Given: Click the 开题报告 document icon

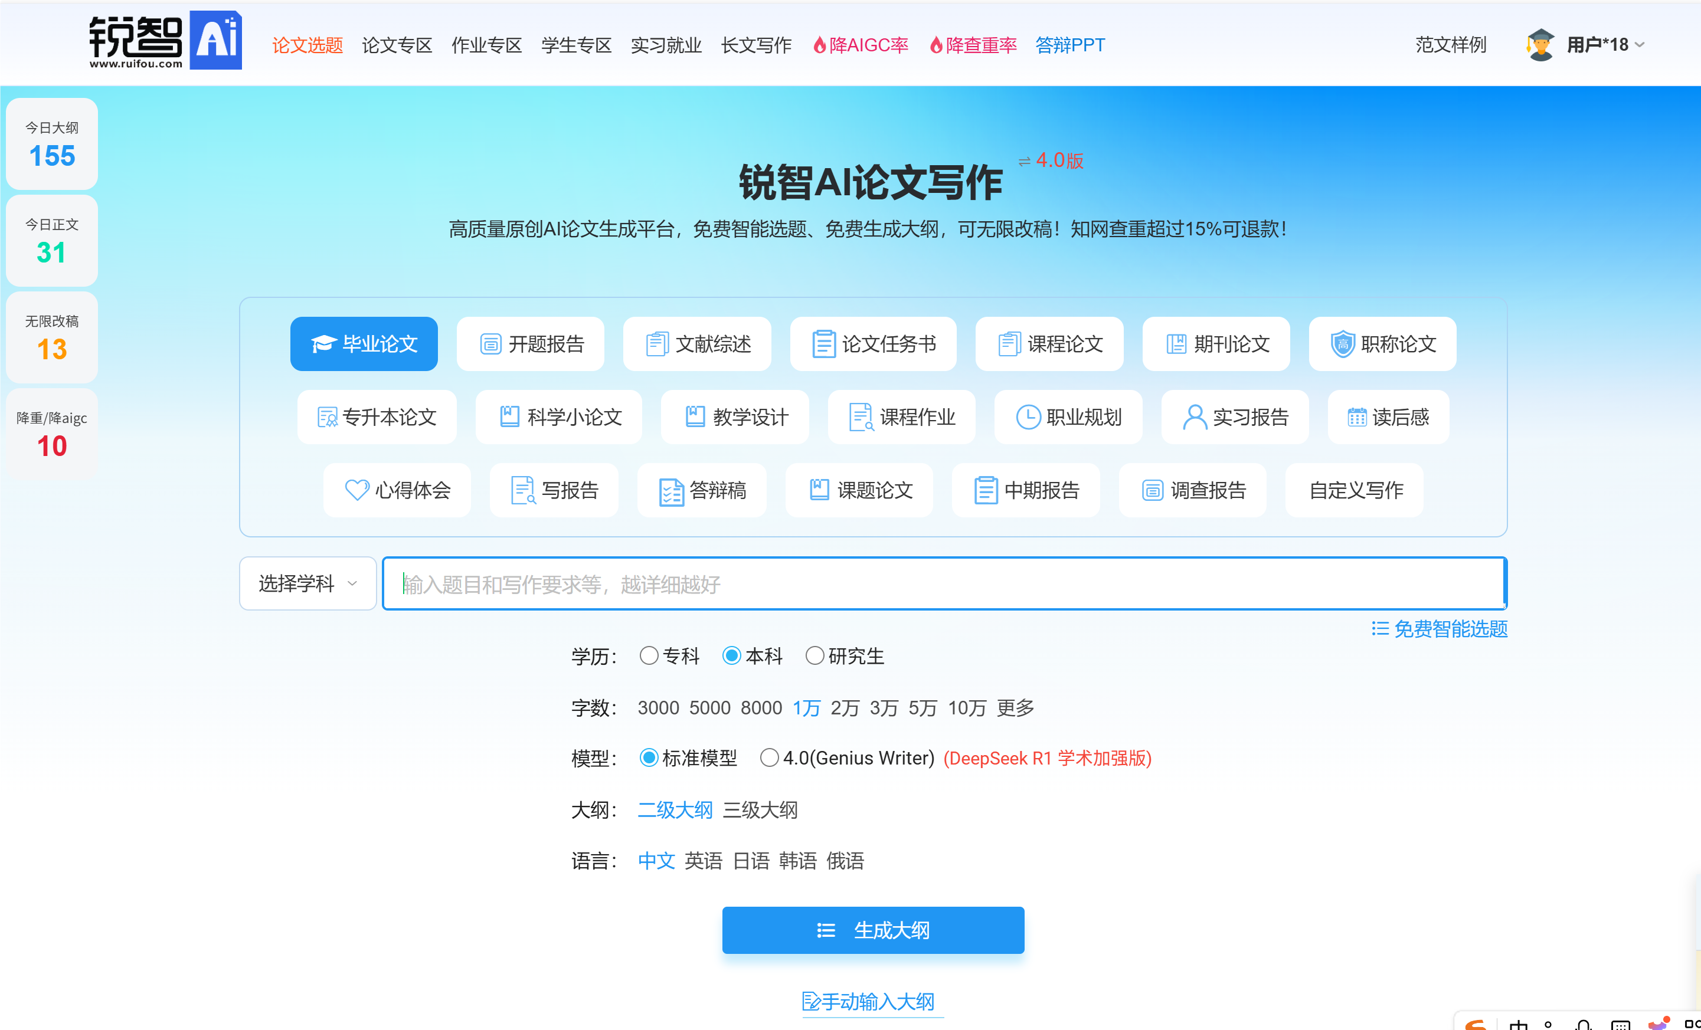Looking at the screenshot, I should [490, 343].
